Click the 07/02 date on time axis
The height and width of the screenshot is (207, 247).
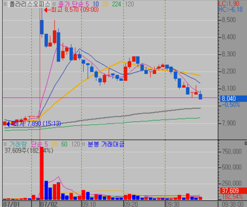49,204
